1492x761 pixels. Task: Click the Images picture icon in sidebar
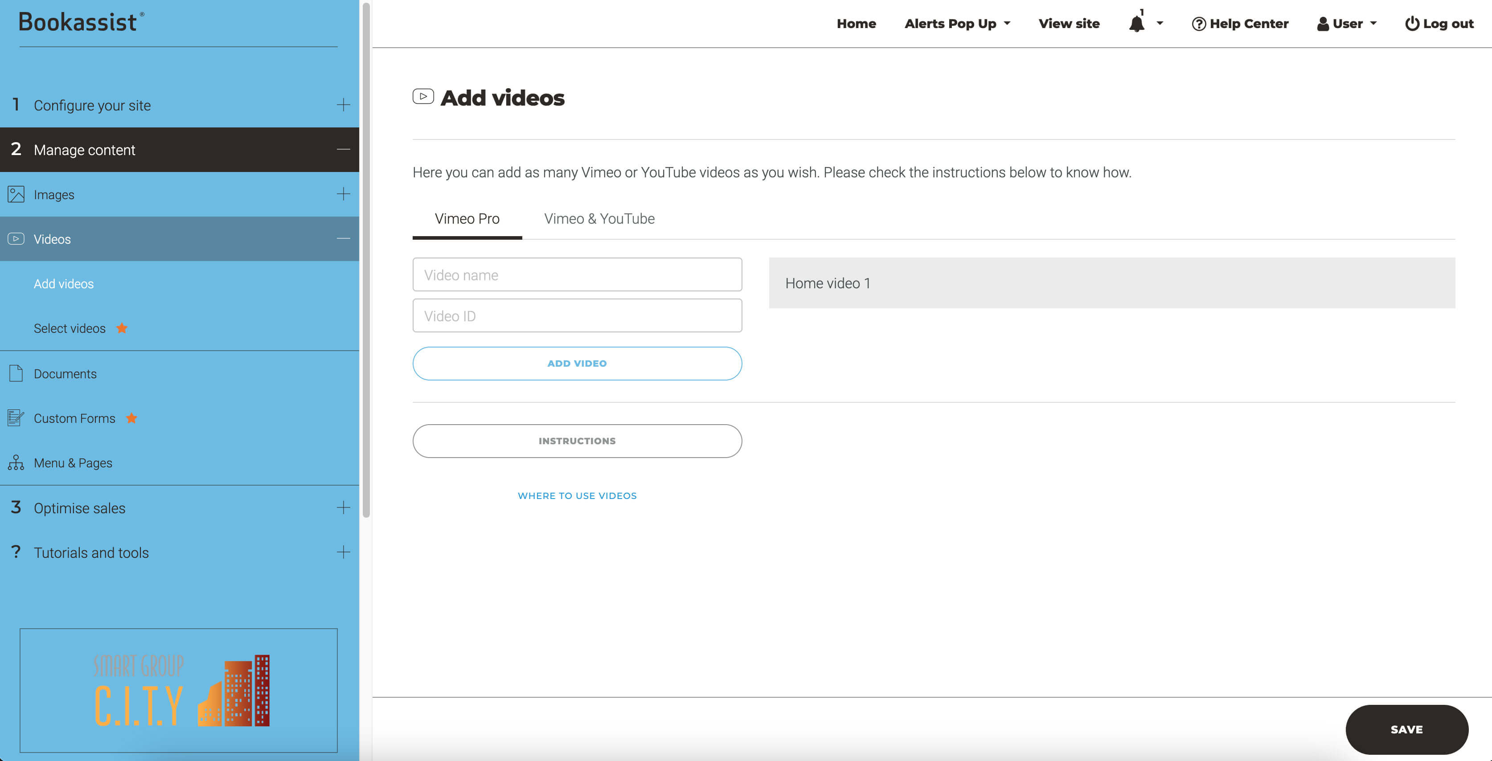click(16, 194)
